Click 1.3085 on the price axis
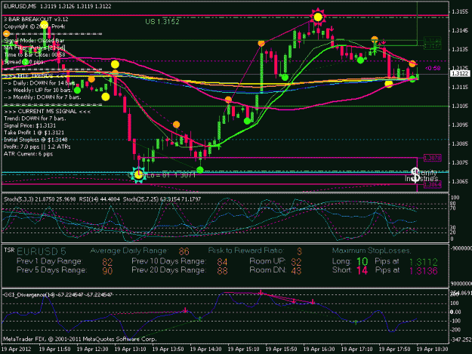This screenshot has height=354, width=472. pyautogui.click(x=460, y=143)
